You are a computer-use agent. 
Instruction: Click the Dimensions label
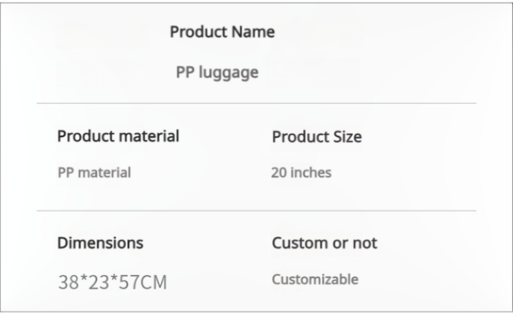100,243
